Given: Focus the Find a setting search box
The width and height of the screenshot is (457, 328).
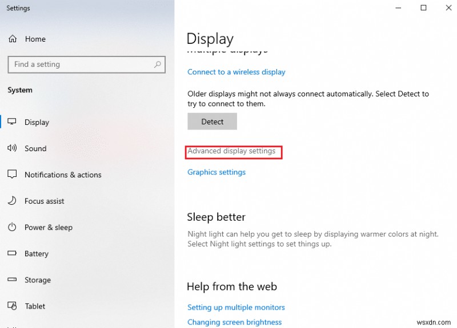Looking at the screenshot, I should coord(80,64).
